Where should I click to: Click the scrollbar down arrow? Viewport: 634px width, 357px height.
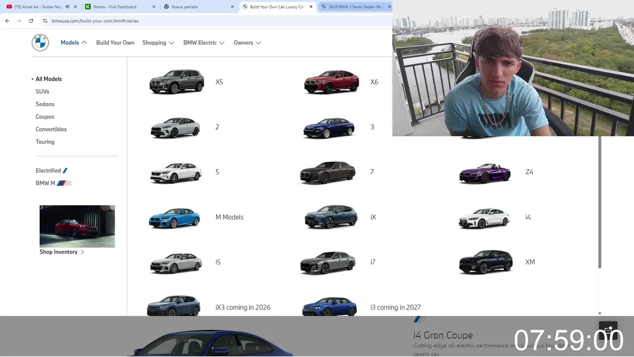tap(600, 313)
